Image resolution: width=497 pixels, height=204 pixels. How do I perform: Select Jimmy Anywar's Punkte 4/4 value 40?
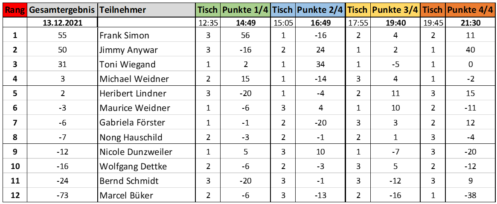coord(471,50)
